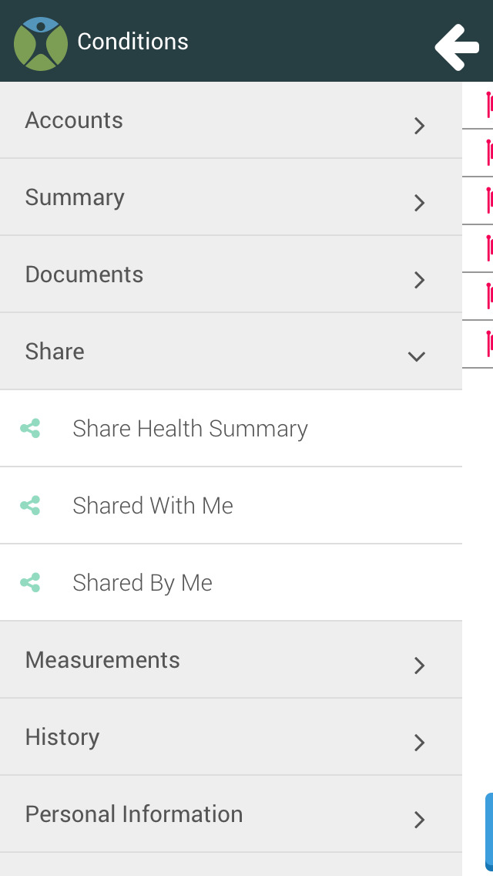The height and width of the screenshot is (876, 493).
Task: Tap the Conditions title text
Action: [x=133, y=42]
